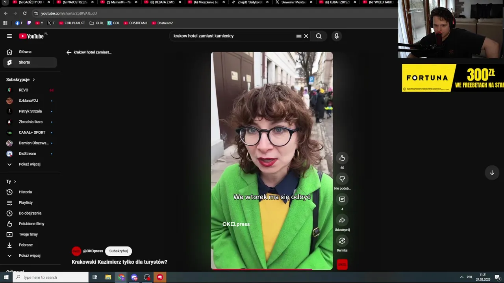Open Playlisty in the sidebar
The height and width of the screenshot is (283, 504).
tap(30, 202)
